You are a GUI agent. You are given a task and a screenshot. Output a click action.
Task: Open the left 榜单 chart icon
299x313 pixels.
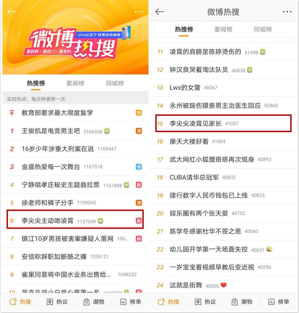(123, 302)
